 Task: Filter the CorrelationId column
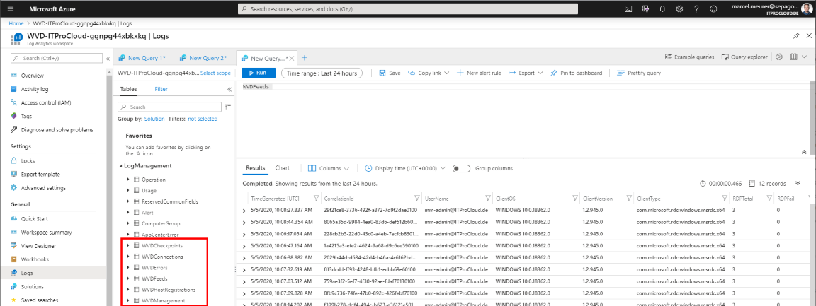(x=416, y=199)
